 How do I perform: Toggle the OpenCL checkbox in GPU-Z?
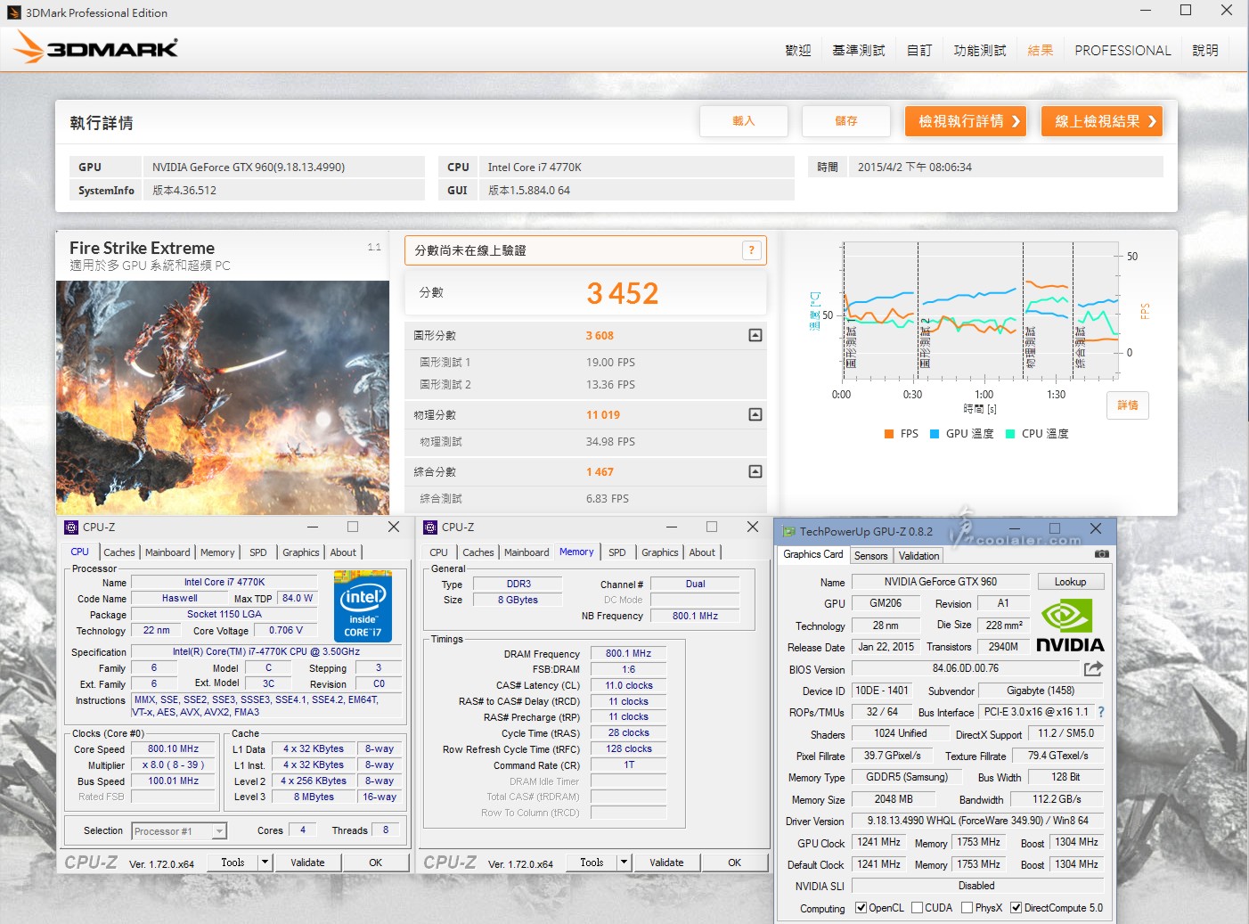point(861,908)
